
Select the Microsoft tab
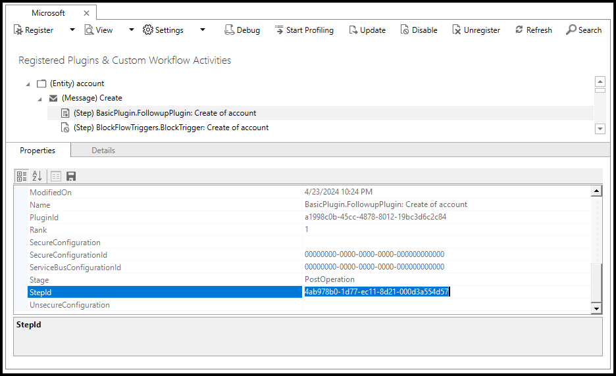coord(49,13)
